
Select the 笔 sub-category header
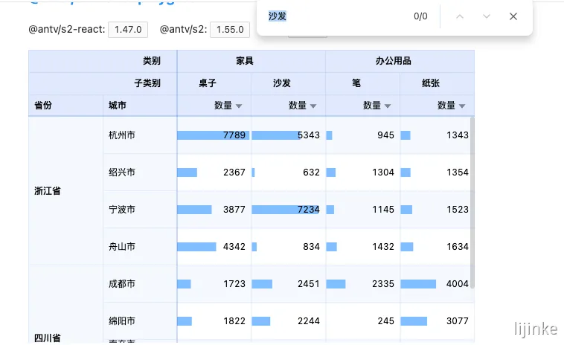pyautogui.click(x=363, y=83)
